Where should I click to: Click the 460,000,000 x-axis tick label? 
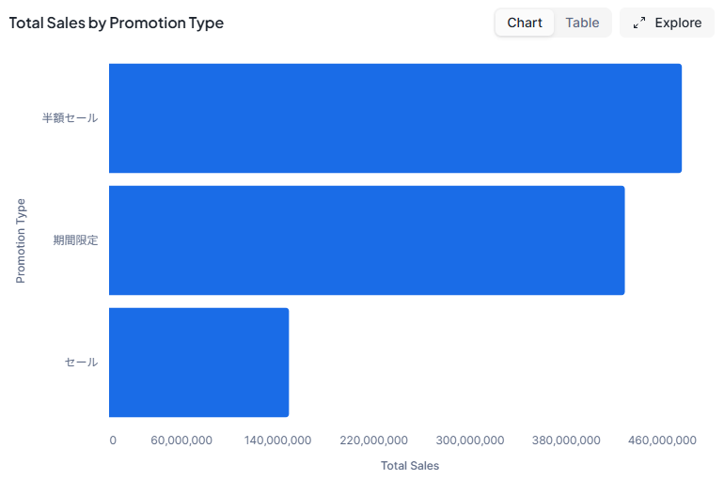[662, 440]
